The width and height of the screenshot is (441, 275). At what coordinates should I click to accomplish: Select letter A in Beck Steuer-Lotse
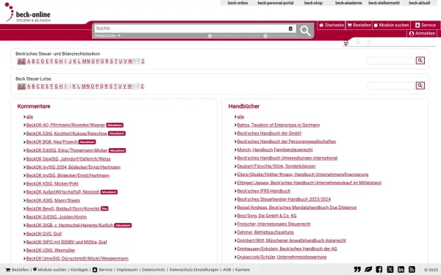tap(29, 86)
